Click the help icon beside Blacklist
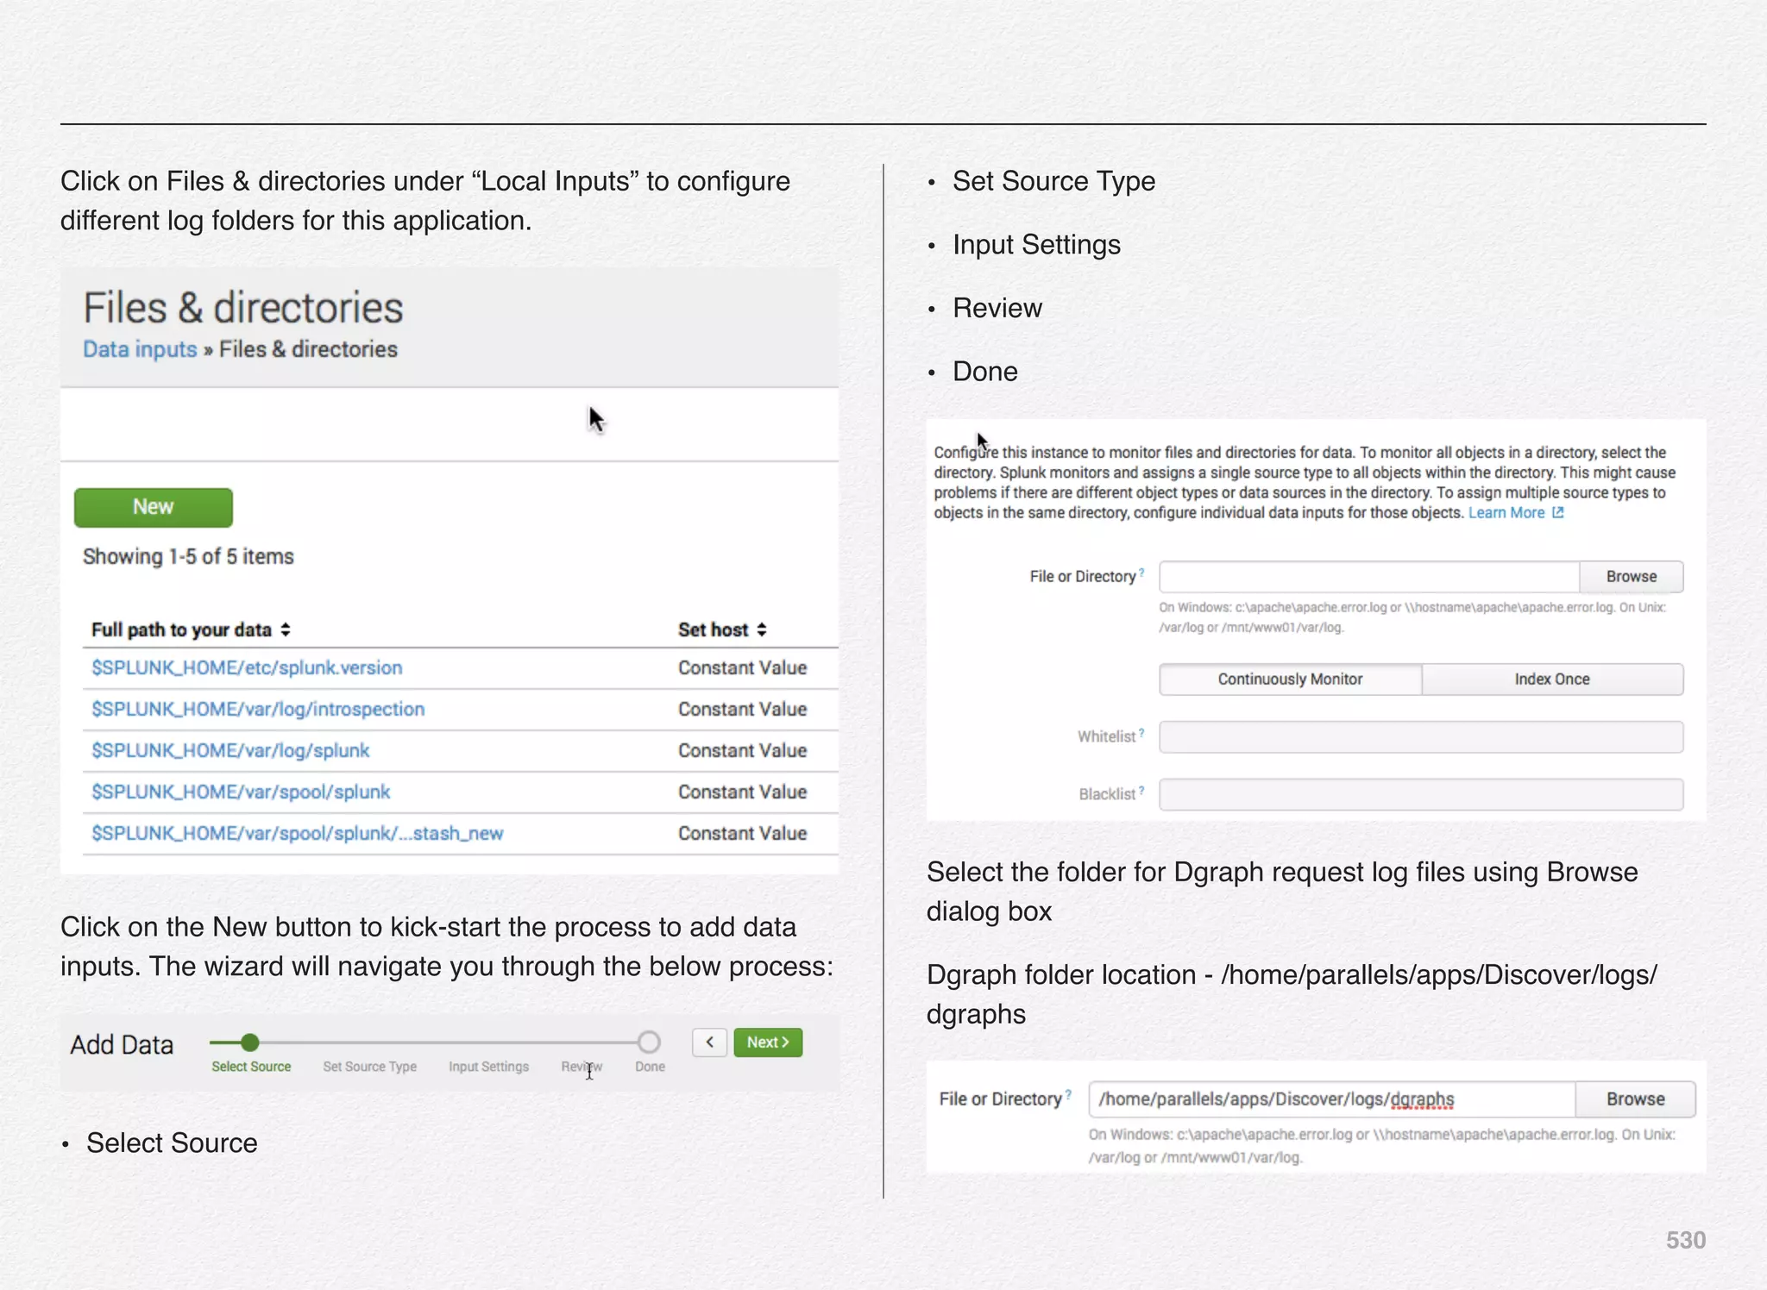 click(1141, 791)
